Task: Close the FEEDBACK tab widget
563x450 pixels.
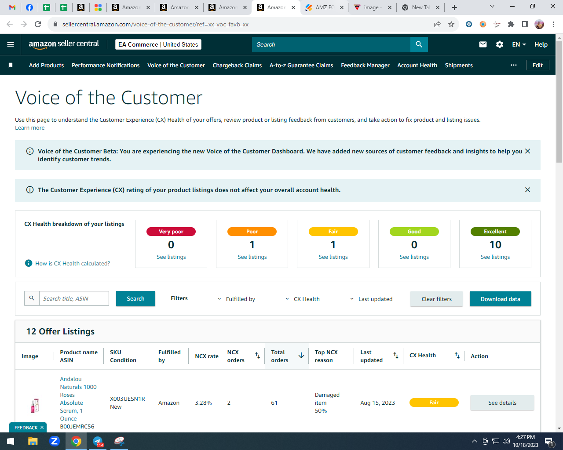Action: (42, 428)
